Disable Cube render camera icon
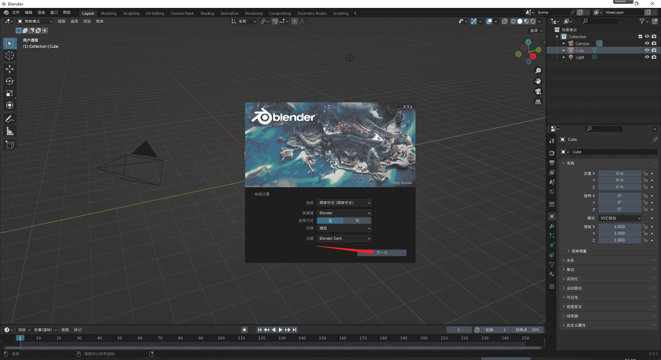Screen dimensions: 661x360 pyautogui.click(x=654, y=50)
